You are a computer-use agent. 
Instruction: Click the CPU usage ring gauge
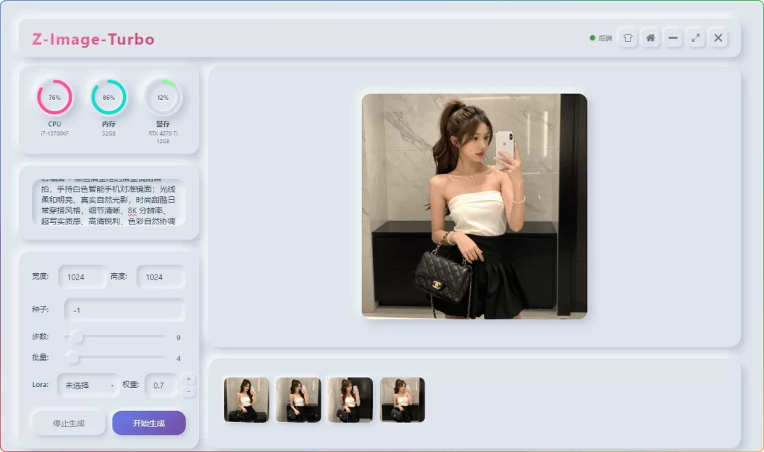tap(54, 98)
